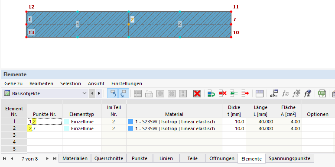Jump to last table page arrow
Image resolution: width=335 pixels, height=167 pixels.
click(x=55, y=158)
